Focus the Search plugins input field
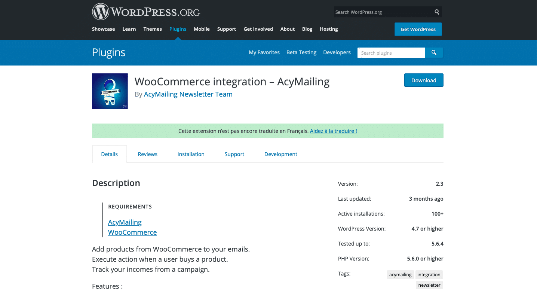This screenshot has height=289, width=537. click(391, 53)
